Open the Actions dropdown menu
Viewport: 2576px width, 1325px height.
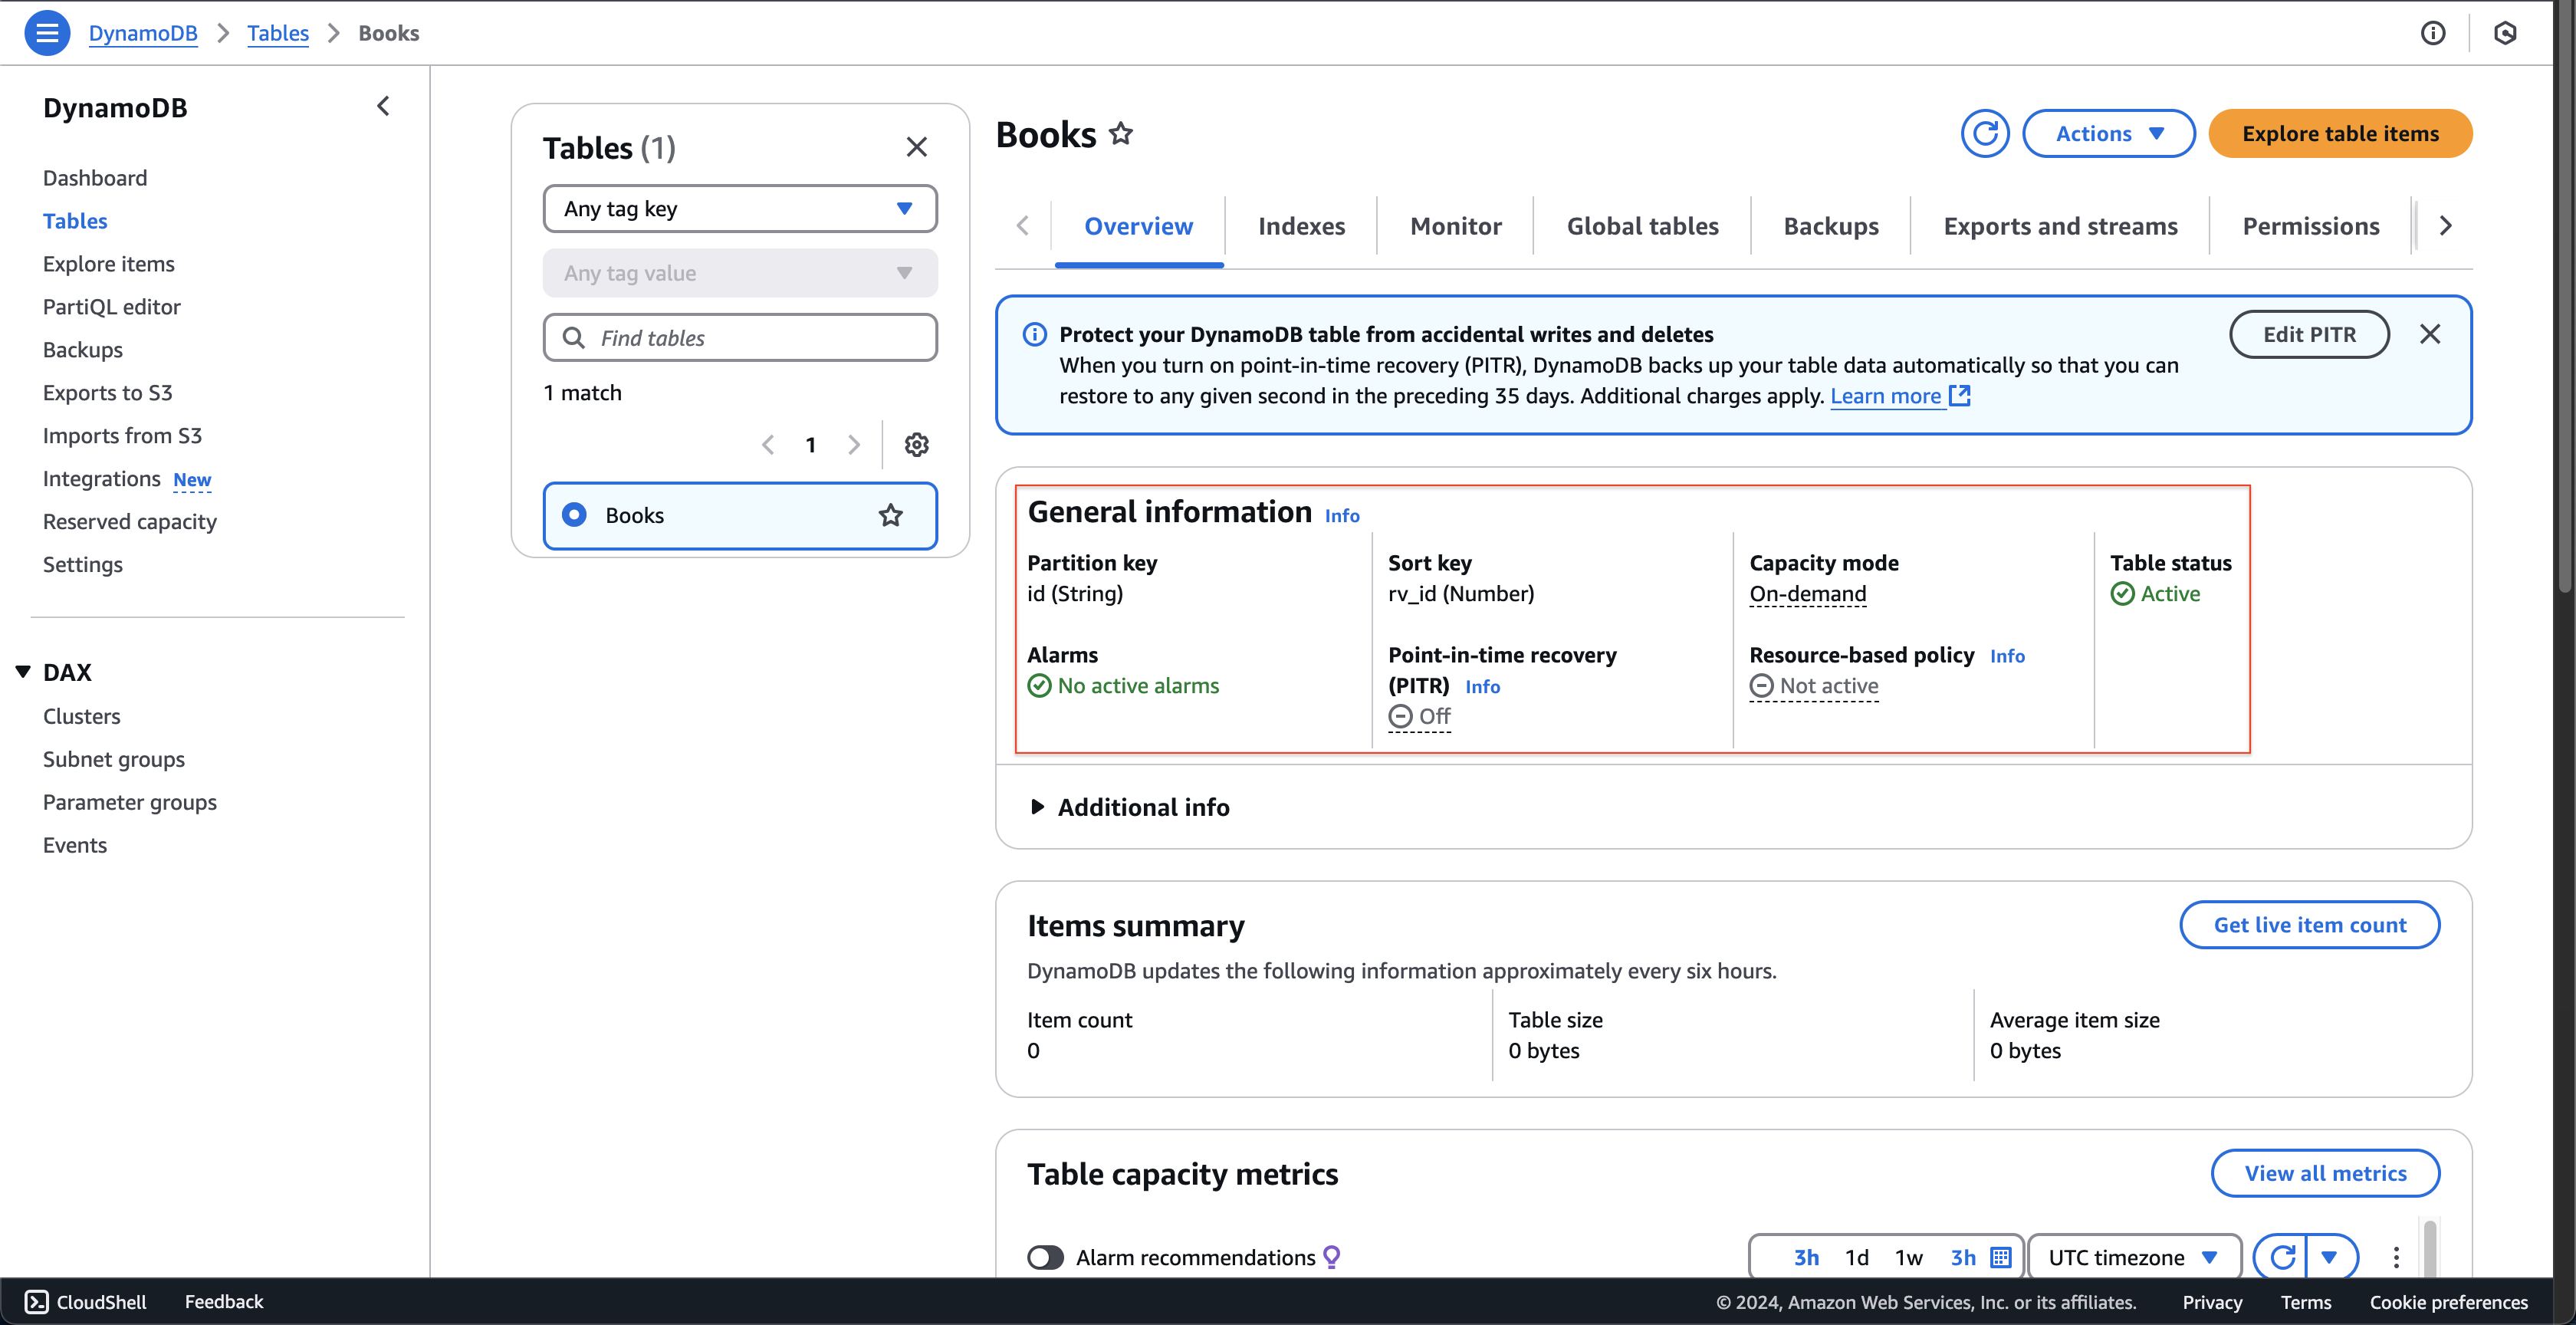tap(2108, 133)
